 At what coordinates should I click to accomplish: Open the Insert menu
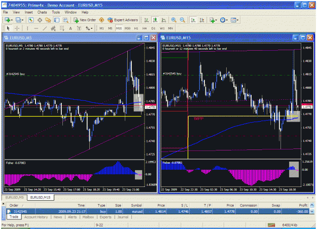pos(29,12)
